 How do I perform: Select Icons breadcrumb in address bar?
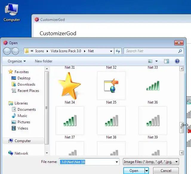(39, 51)
